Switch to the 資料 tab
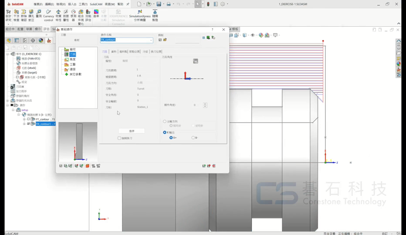 (x=114, y=51)
